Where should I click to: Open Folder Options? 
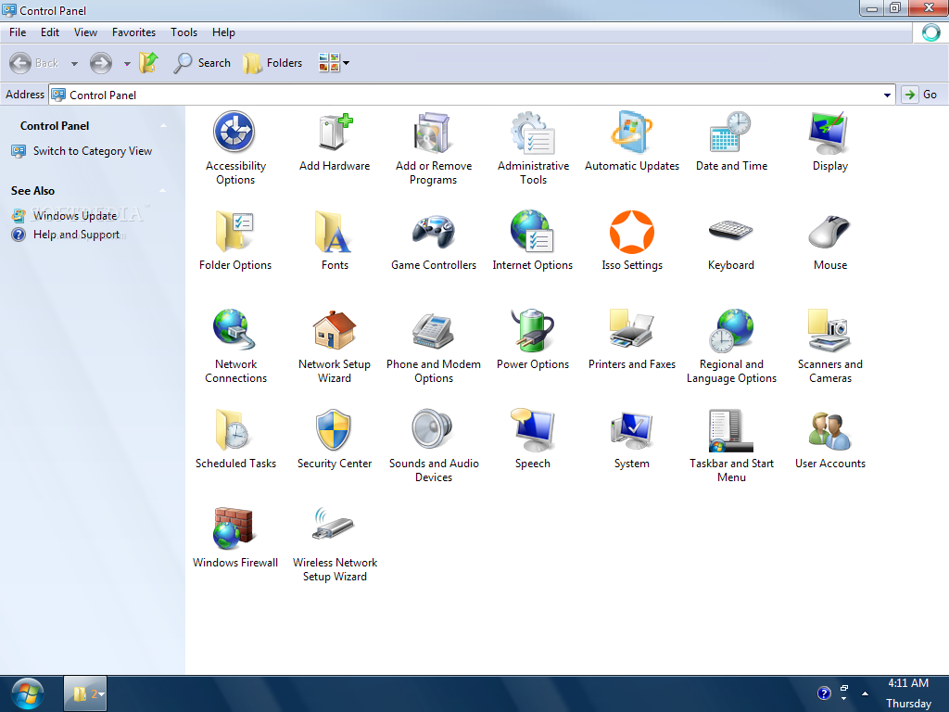[x=234, y=240]
